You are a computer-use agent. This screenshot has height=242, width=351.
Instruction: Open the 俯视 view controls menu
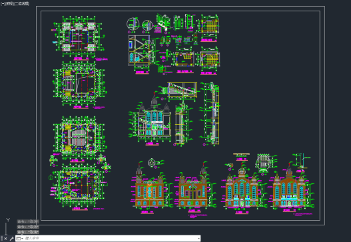click(x=9, y=3)
